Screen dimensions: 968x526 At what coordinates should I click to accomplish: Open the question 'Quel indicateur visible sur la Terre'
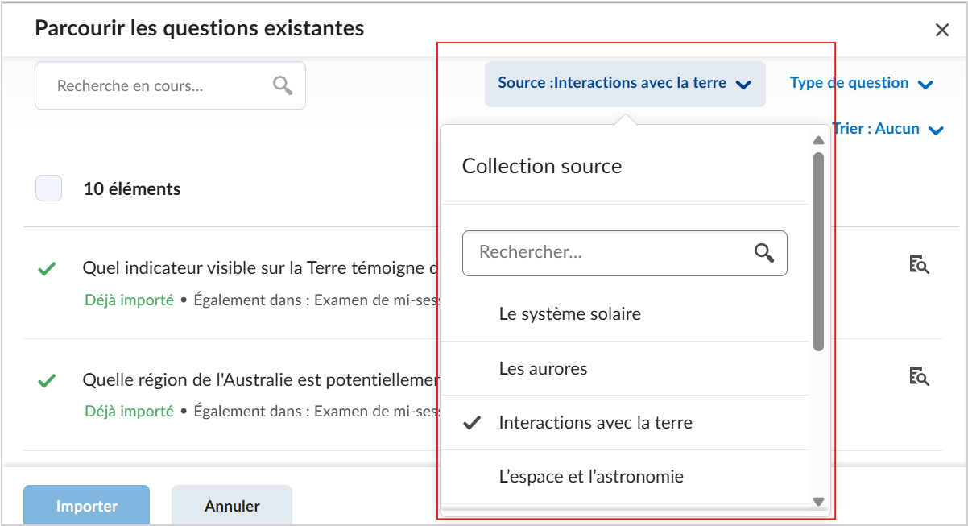[260, 268]
